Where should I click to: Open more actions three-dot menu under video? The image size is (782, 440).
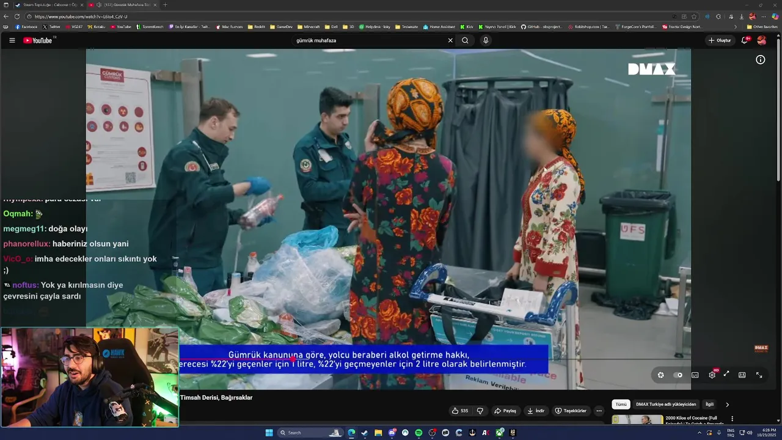pos(599,411)
